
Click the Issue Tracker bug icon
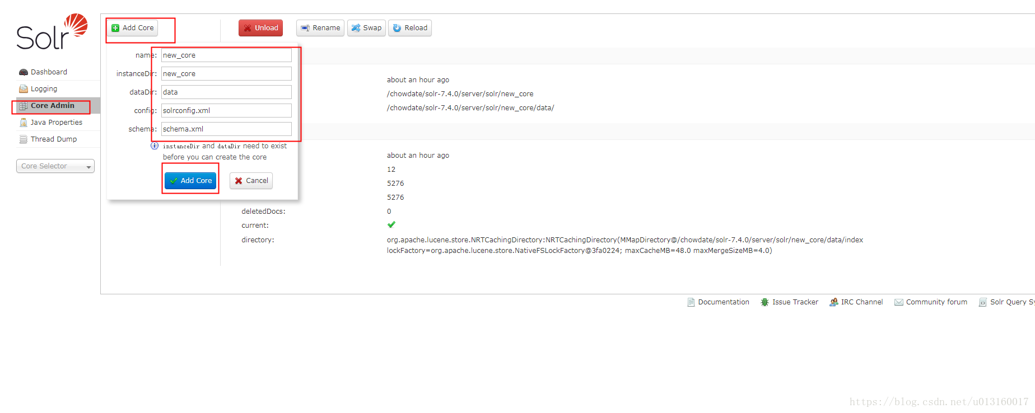tap(764, 302)
